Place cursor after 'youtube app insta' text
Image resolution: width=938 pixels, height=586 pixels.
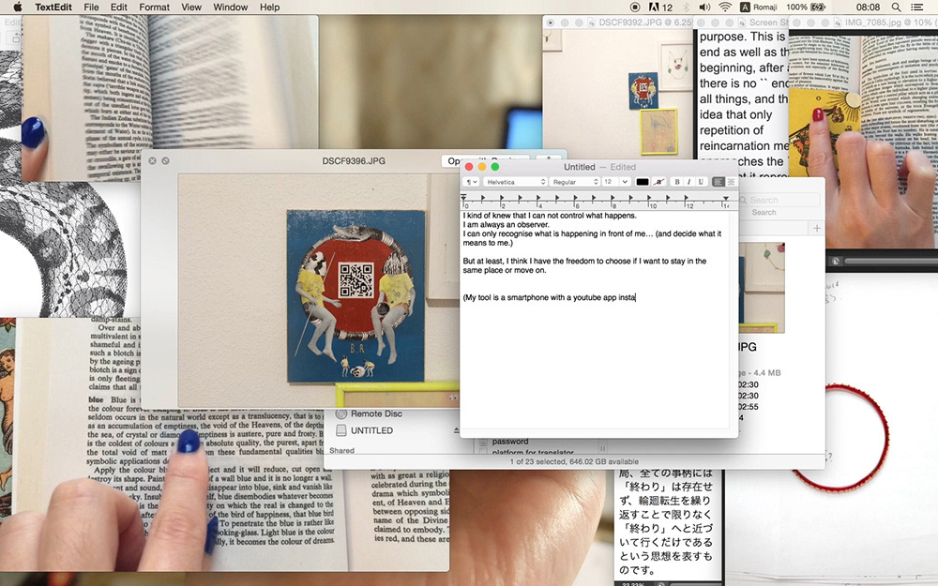click(x=636, y=297)
